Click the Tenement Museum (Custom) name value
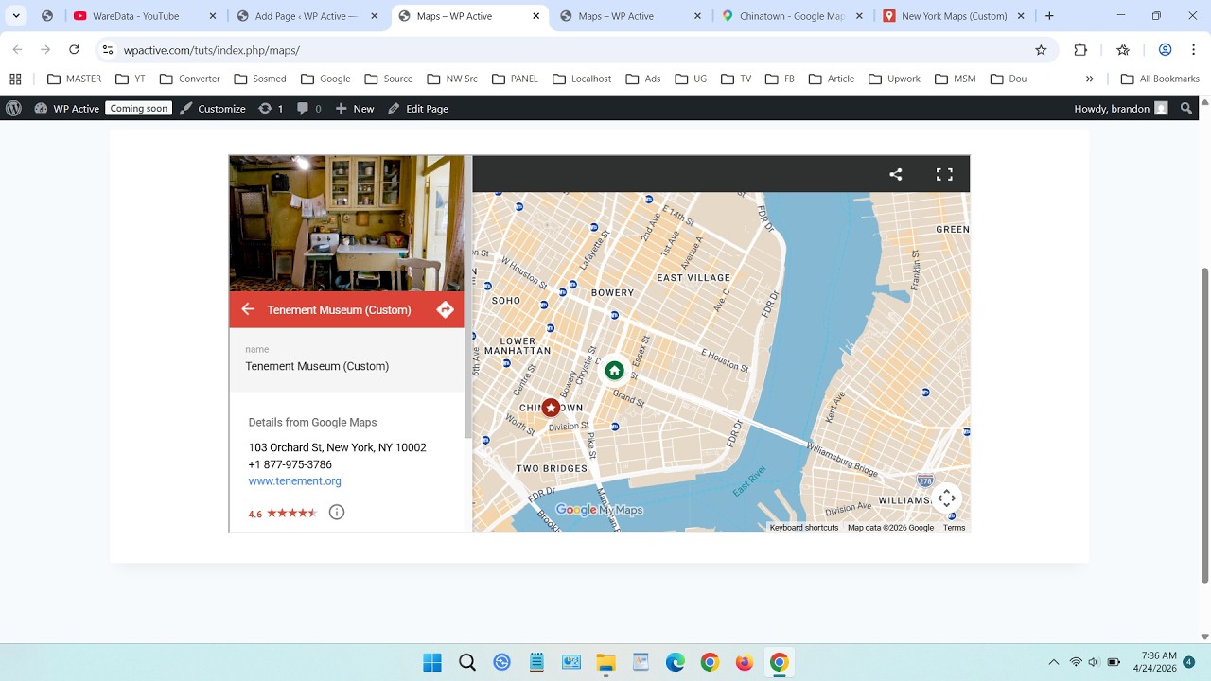Screen dimensions: 1211x681 (x=317, y=366)
